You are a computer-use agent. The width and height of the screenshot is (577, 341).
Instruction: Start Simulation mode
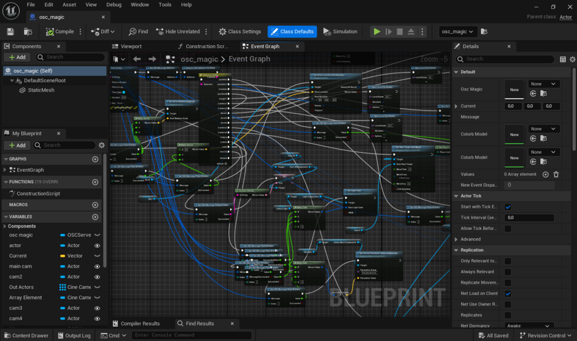[x=340, y=32]
